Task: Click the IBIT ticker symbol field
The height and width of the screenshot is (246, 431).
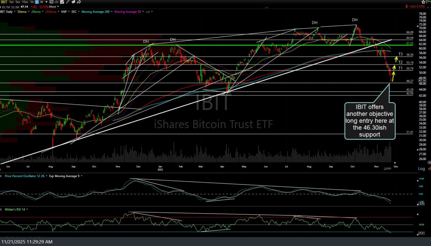Action: click(x=4, y=2)
